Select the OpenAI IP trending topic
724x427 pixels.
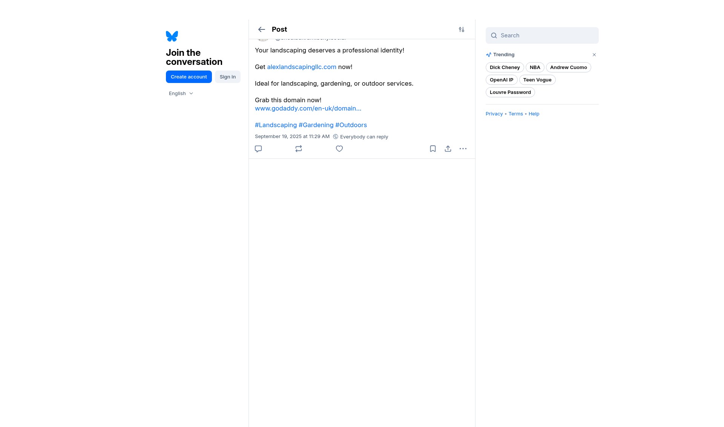click(502, 80)
